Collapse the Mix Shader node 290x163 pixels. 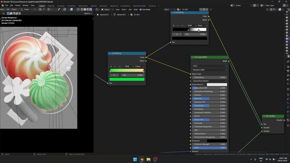point(264,116)
